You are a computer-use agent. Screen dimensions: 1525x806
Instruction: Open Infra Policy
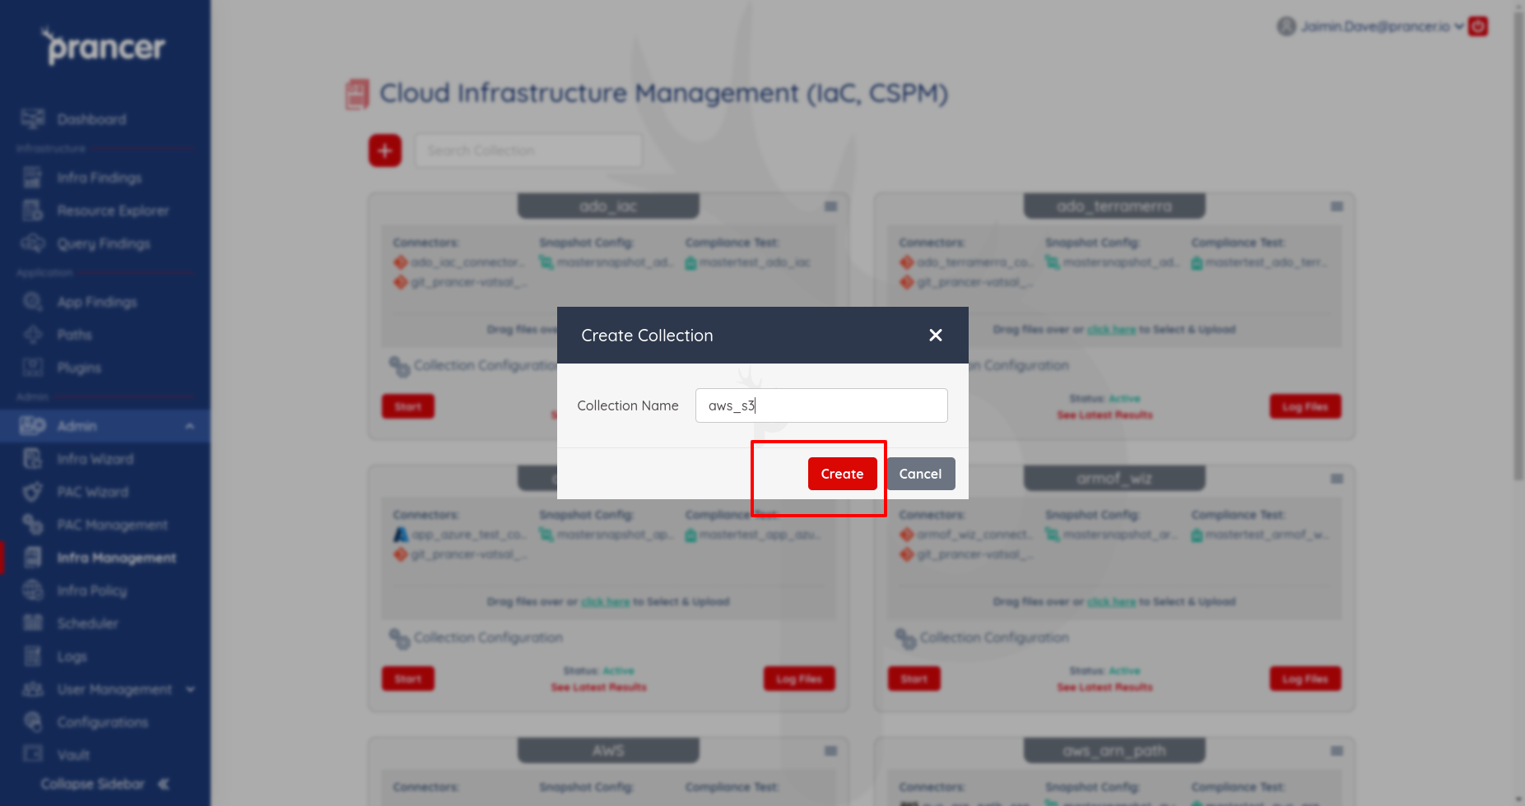(x=92, y=591)
